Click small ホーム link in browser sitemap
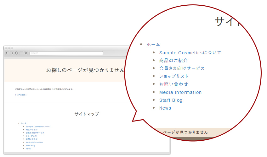Image resolution: width=267 pixels, height=157 pixels. point(24,123)
